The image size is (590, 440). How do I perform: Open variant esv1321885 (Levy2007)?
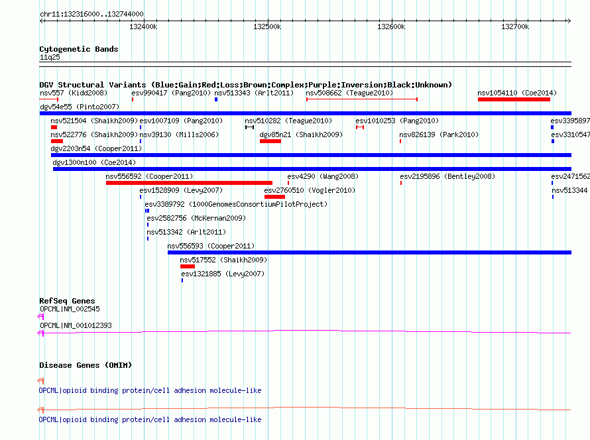[223, 274]
